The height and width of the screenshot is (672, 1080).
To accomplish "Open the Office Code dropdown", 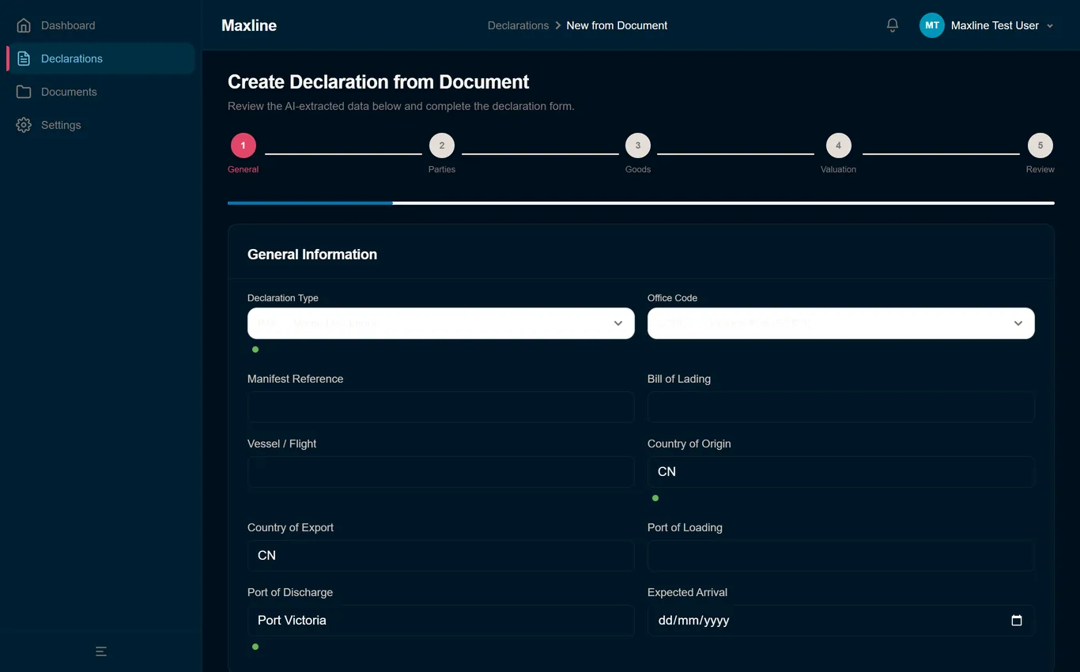I will click(841, 323).
